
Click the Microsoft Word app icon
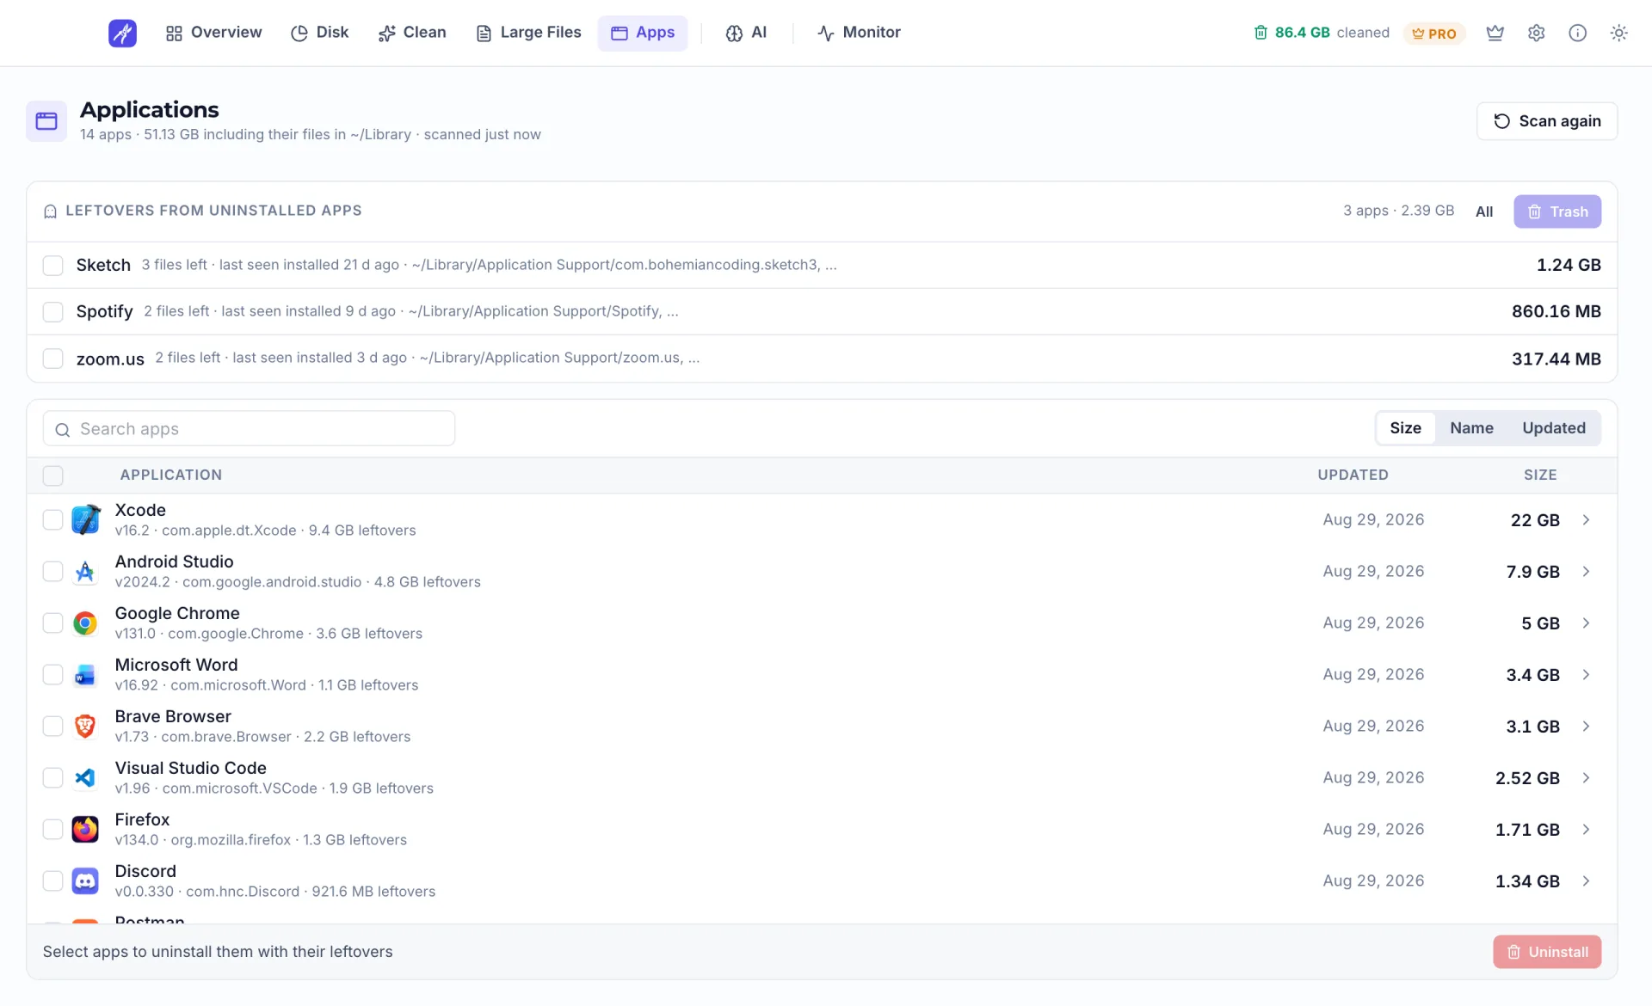point(85,675)
